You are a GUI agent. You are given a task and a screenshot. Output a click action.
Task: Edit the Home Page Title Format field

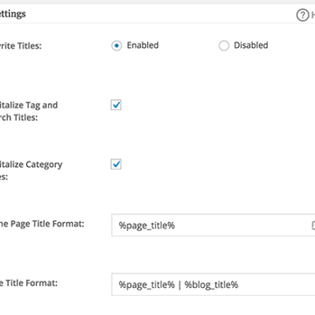pyautogui.click(x=213, y=225)
